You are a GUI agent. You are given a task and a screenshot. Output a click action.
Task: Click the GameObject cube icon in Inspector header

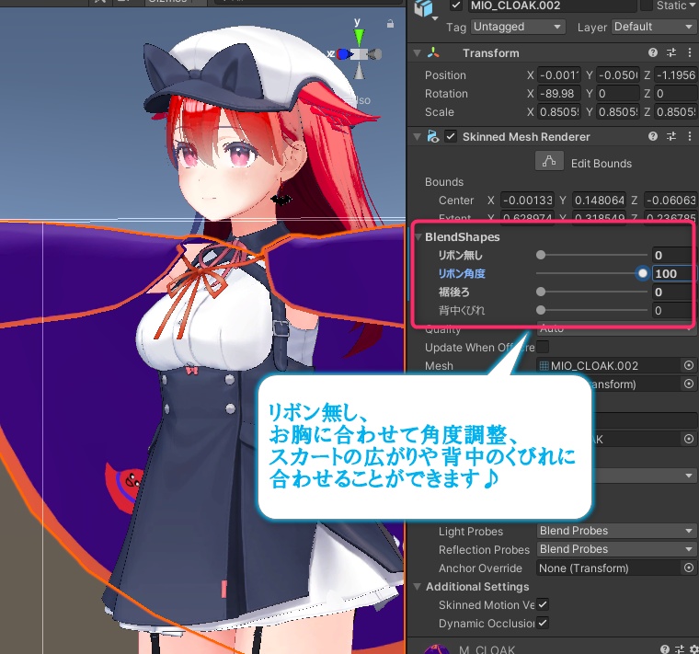click(x=423, y=6)
